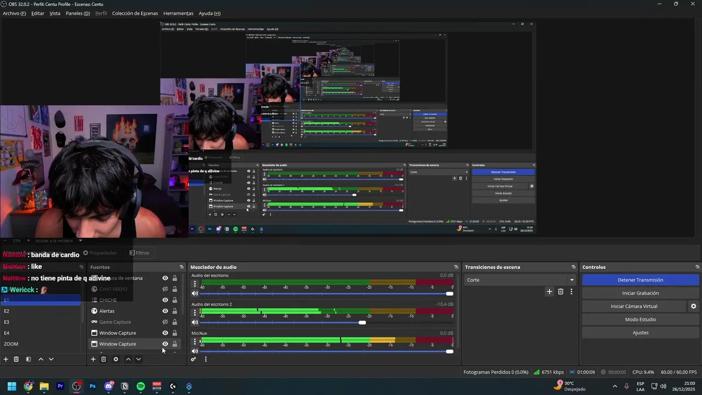Undock the Controles panel
702x395 pixels.
click(x=697, y=267)
